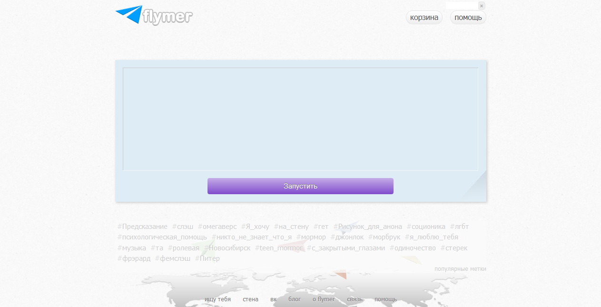Close the small popup at top right
Screen dimensions: 601x307
tap(482, 6)
